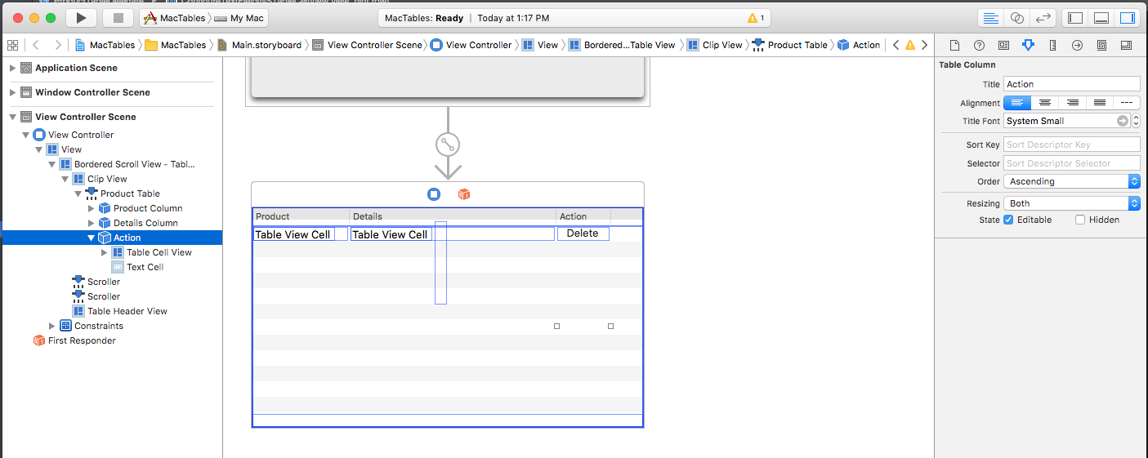Open the Order dropdown showing Ascending
The image size is (1148, 458).
click(1072, 181)
